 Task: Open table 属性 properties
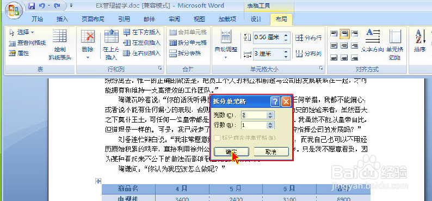pos(18,53)
